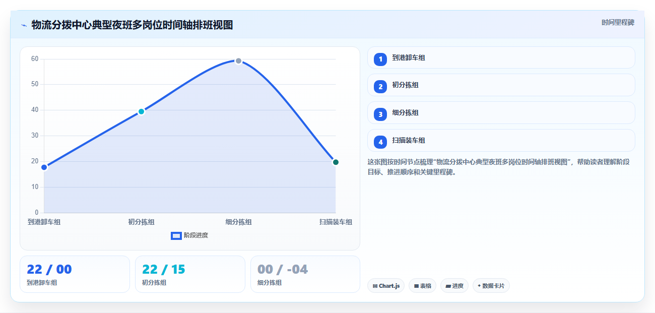Open the 初分拣组 milestone row

coord(501,85)
